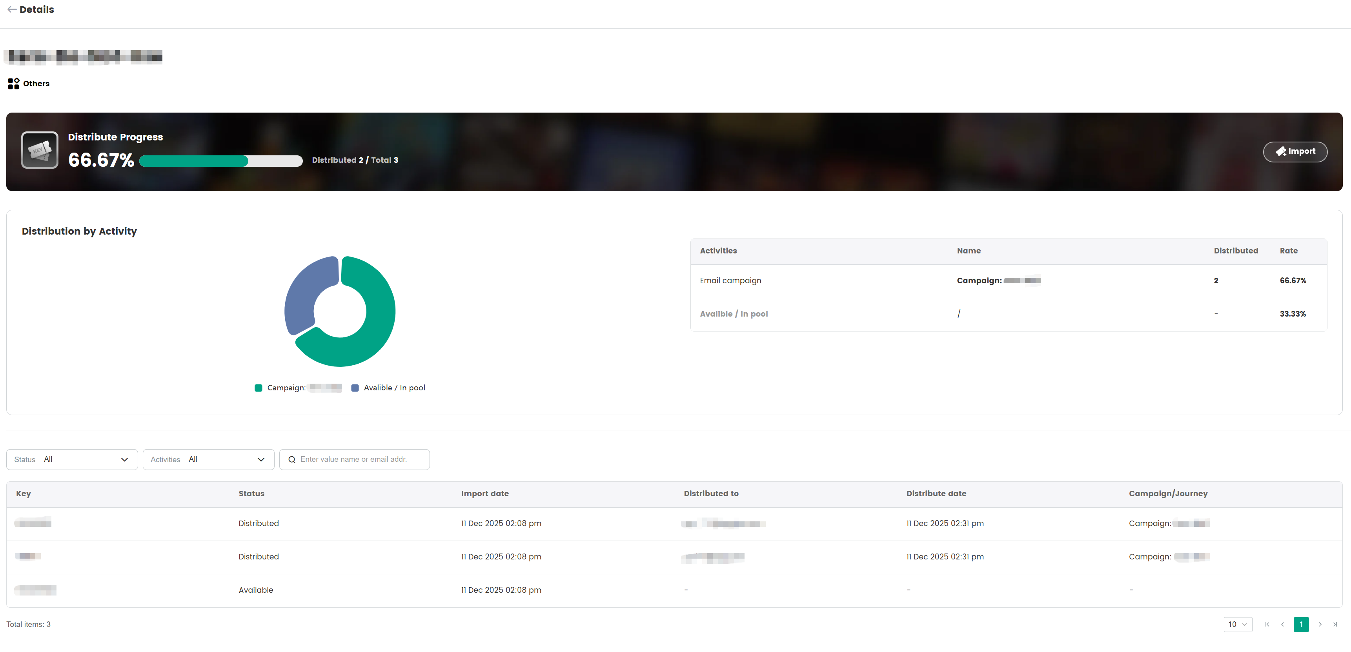The image size is (1351, 652).
Task: Go to first page pagination arrow
Action: (x=1267, y=624)
